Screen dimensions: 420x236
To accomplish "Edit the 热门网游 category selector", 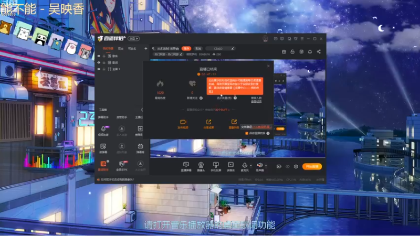I will click(x=168, y=55).
